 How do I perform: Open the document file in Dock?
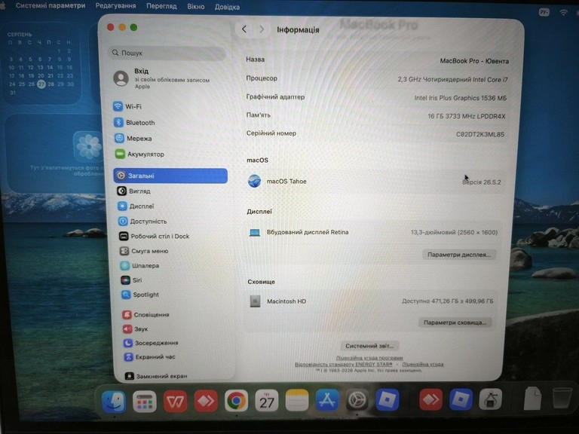[532, 398]
